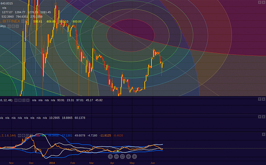
Task: Click the 45.17 indicator value
Action: [89, 100]
